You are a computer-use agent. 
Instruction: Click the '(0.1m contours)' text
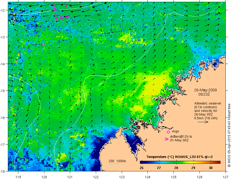pos(205,107)
